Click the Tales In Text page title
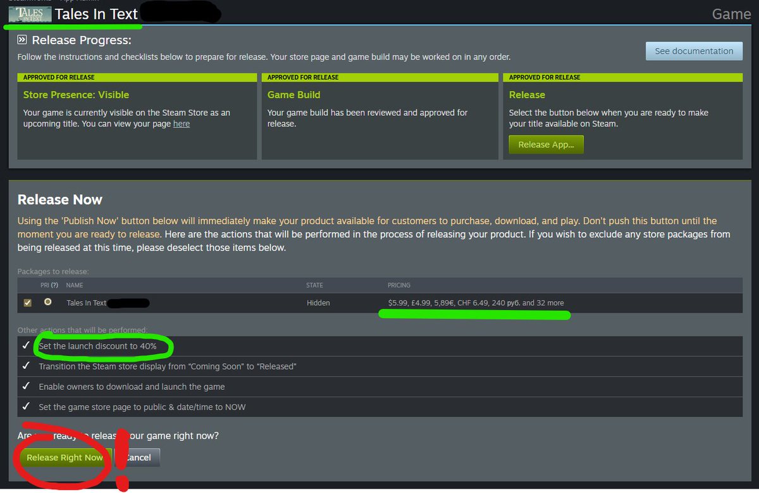The image size is (759, 493). [x=96, y=14]
